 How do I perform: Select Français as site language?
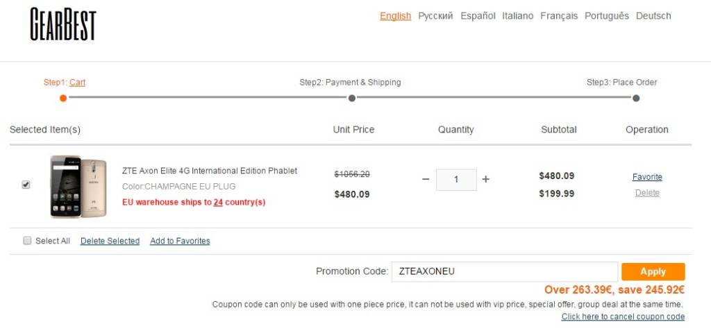point(559,16)
